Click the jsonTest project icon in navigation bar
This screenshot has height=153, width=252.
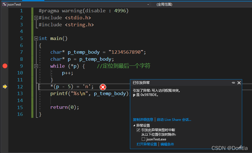pos(4,4)
